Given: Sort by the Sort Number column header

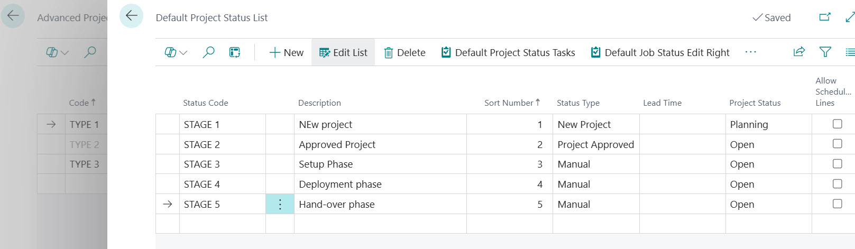Looking at the screenshot, I should coord(512,103).
